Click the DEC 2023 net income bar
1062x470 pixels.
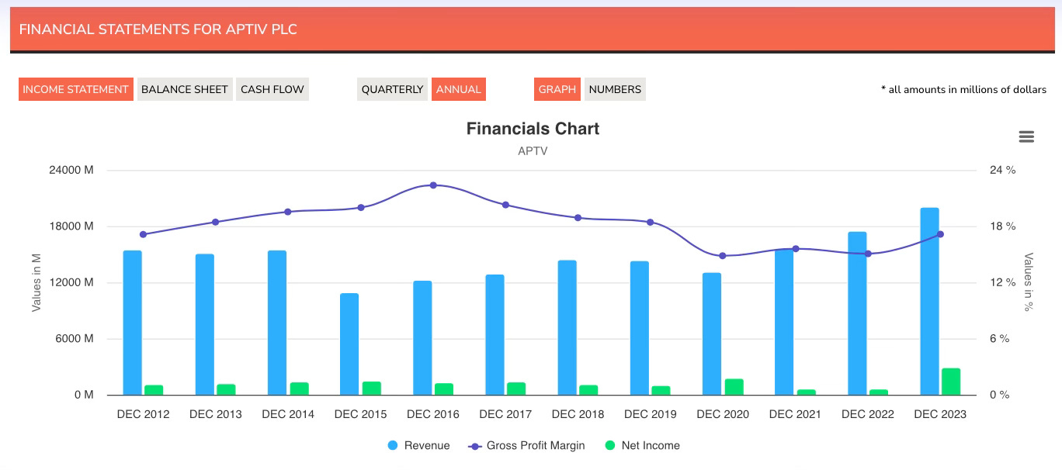pos(951,382)
